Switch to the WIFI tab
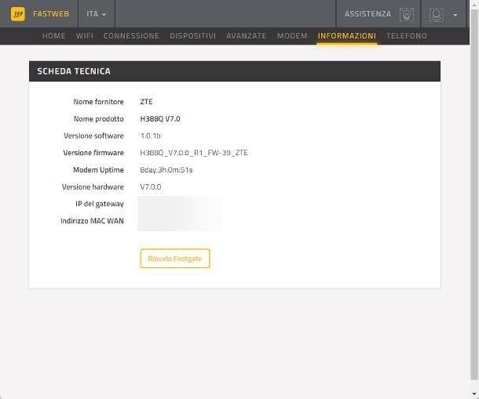Image resolution: width=479 pixels, height=399 pixels. coord(85,36)
